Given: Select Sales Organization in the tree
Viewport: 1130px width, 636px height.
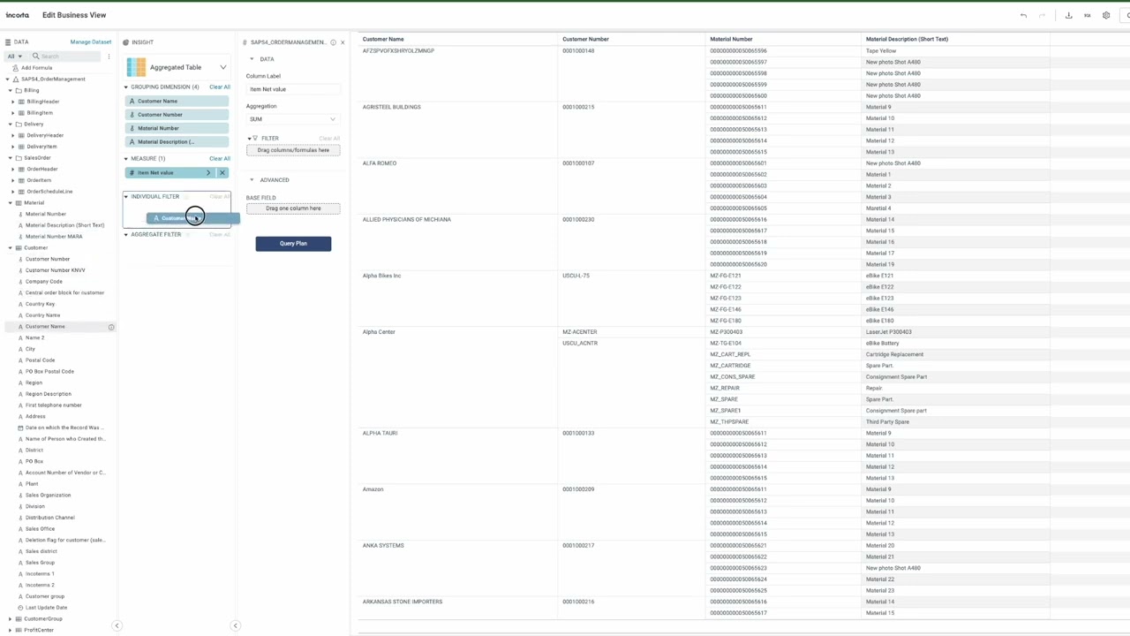Looking at the screenshot, I should 48,496.
